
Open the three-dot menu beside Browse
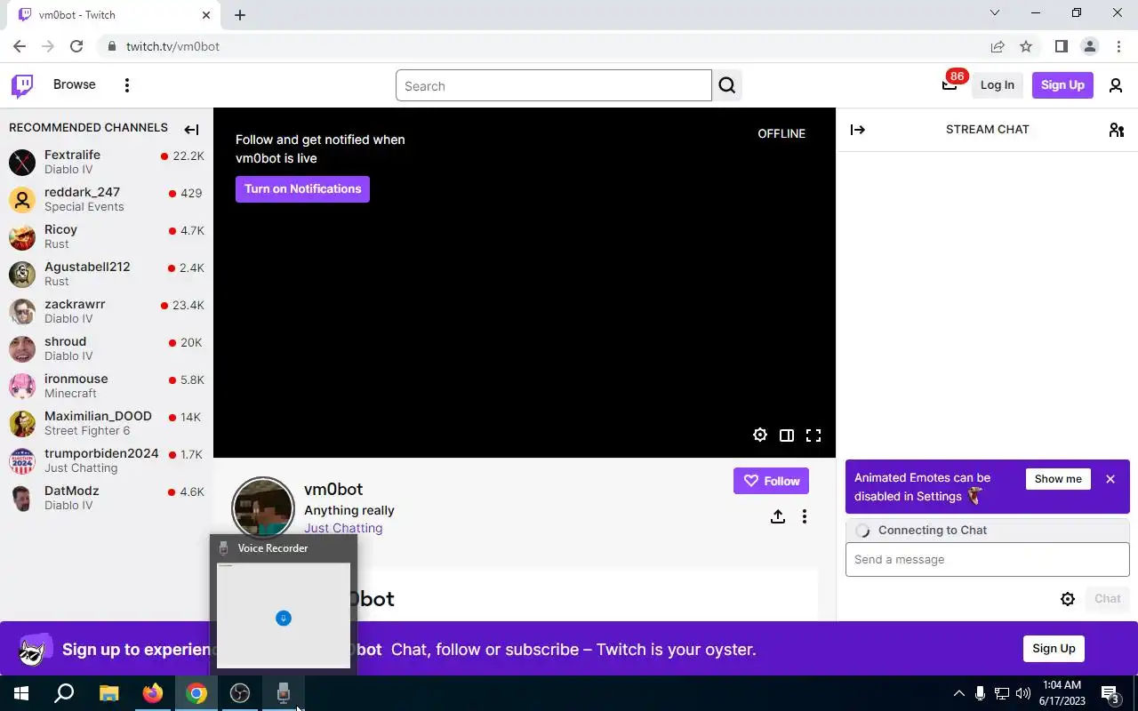point(127,85)
